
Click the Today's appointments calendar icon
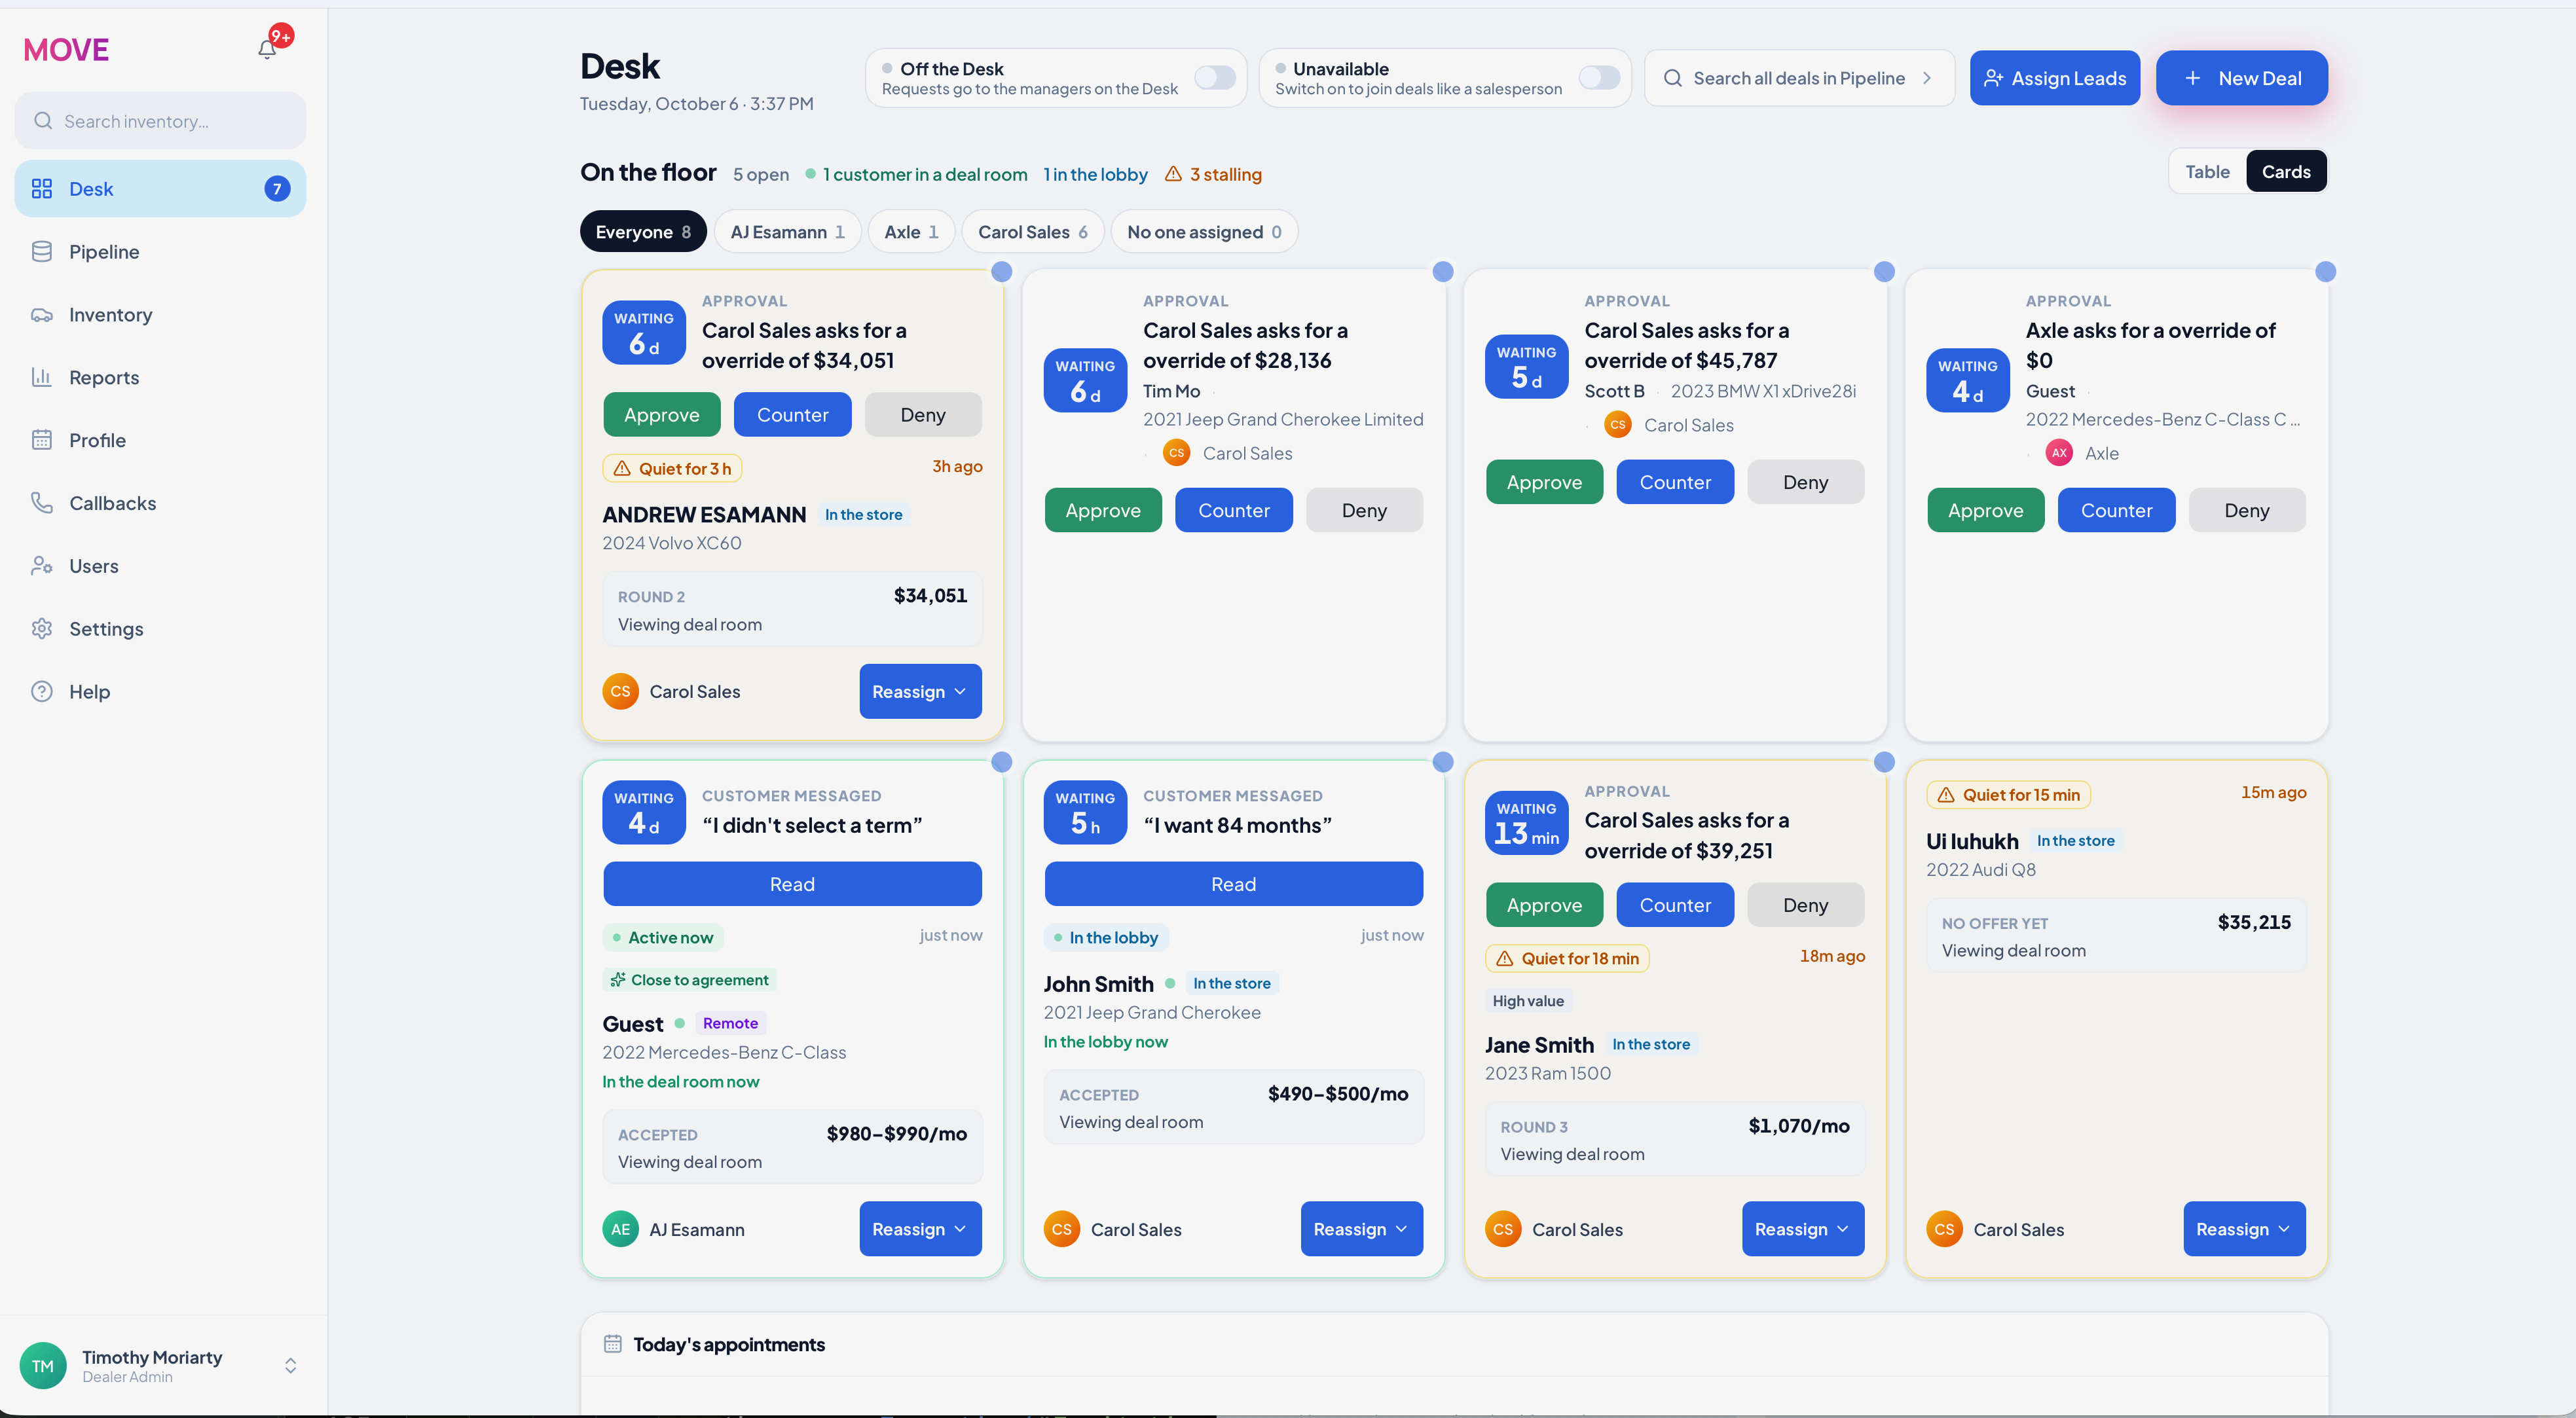point(613,1344)
